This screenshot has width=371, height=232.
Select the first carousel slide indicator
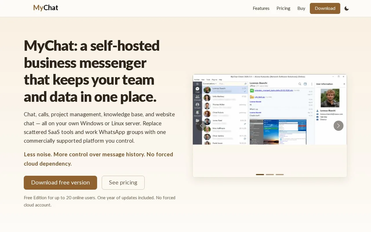coord(260,175)
